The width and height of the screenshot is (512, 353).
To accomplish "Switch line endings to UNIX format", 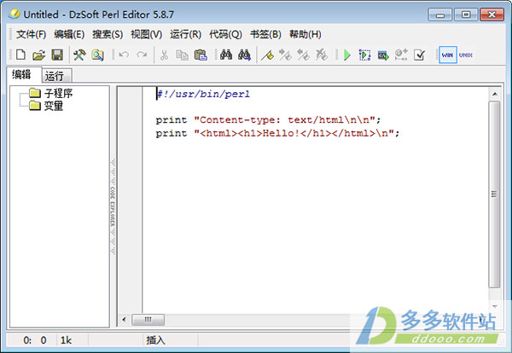I will coord(466,55).
